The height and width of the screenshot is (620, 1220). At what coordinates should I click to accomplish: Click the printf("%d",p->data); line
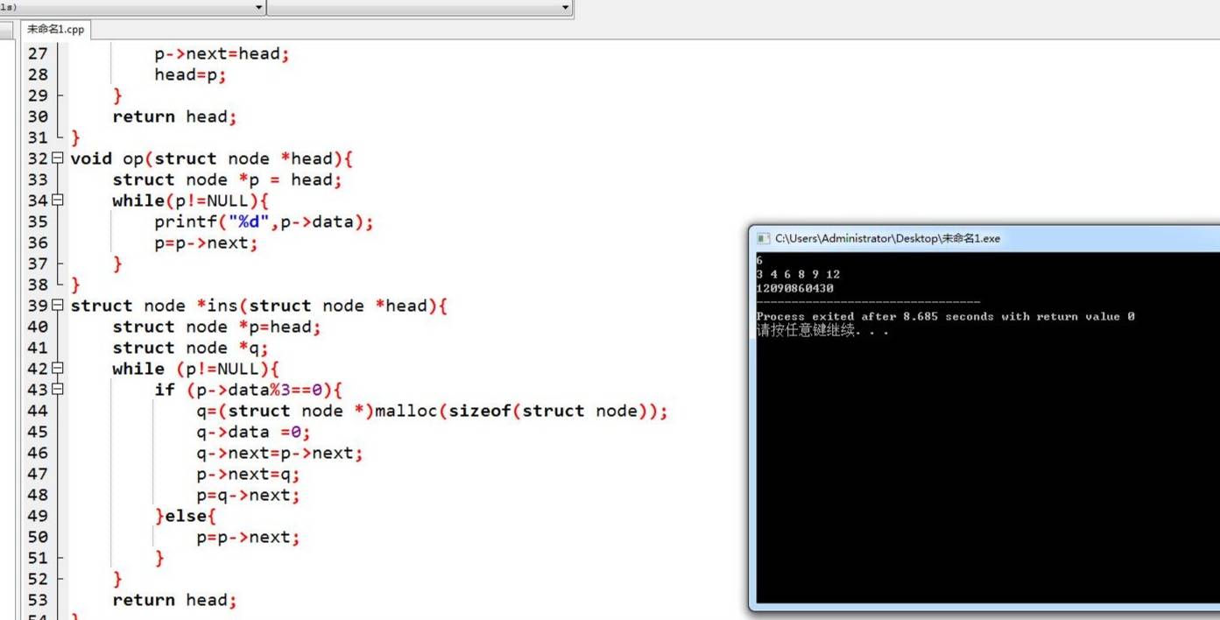(x=264, y=222)
